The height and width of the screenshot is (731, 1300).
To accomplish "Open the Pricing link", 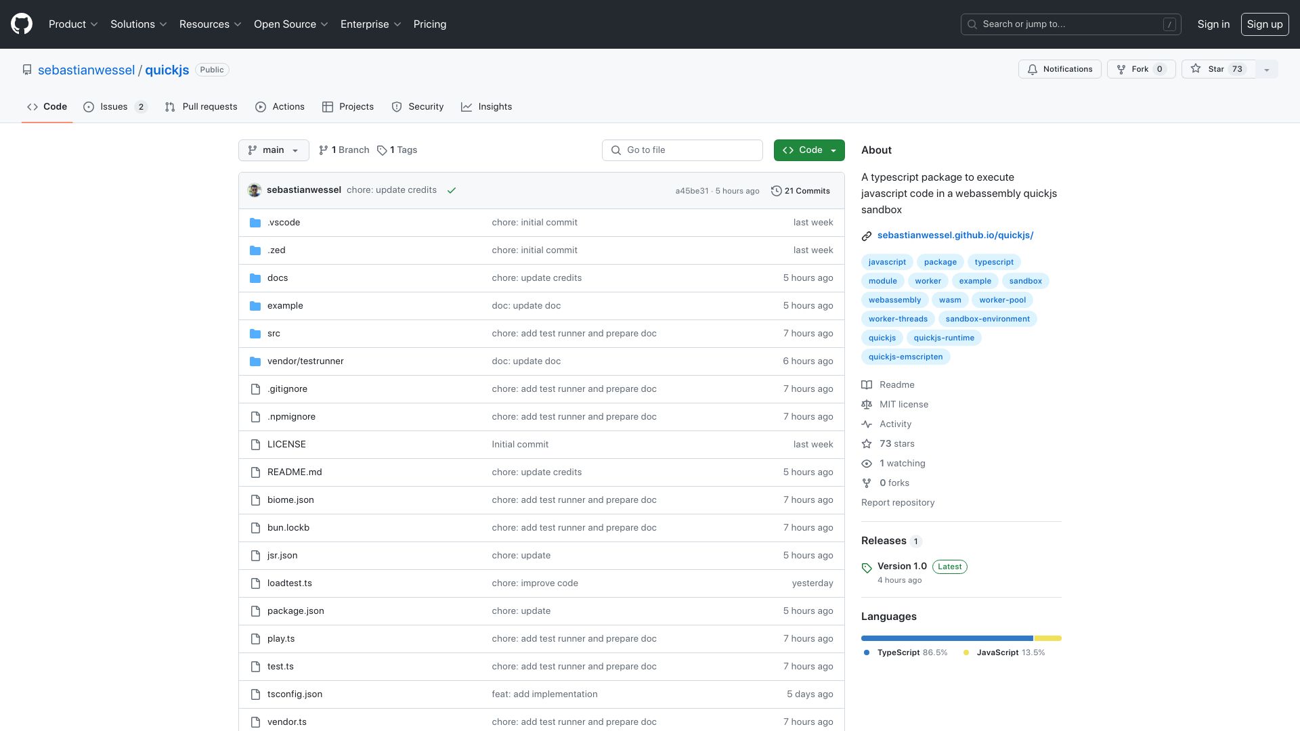I will click(430, 24).
